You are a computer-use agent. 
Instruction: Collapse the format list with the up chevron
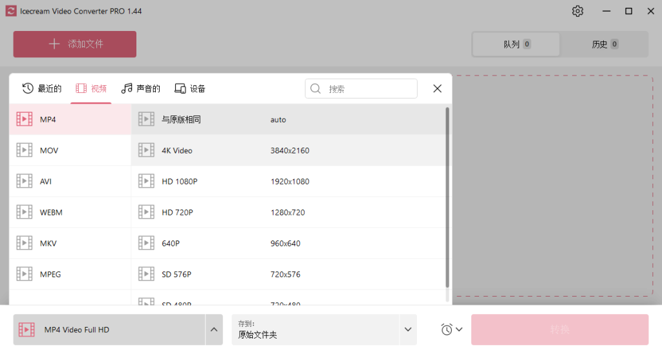[214, 329]
